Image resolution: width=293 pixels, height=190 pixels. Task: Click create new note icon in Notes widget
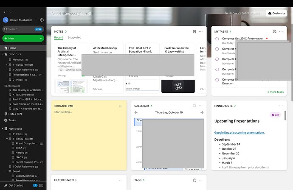tap(194, 31)
